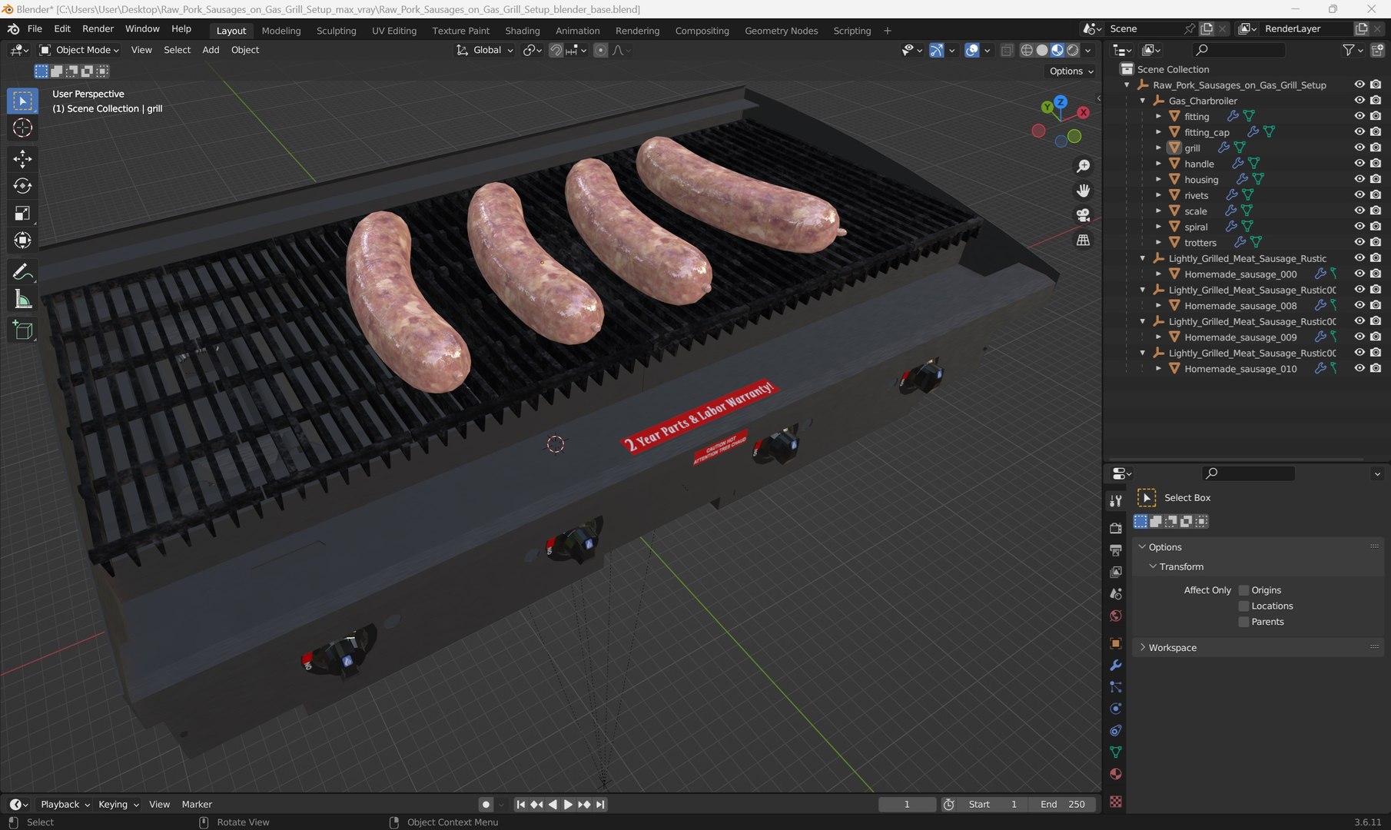Viewport: 1391px width, 830px height.
Task: Open the Playback dropdown menu
Action: click(65, 805)
